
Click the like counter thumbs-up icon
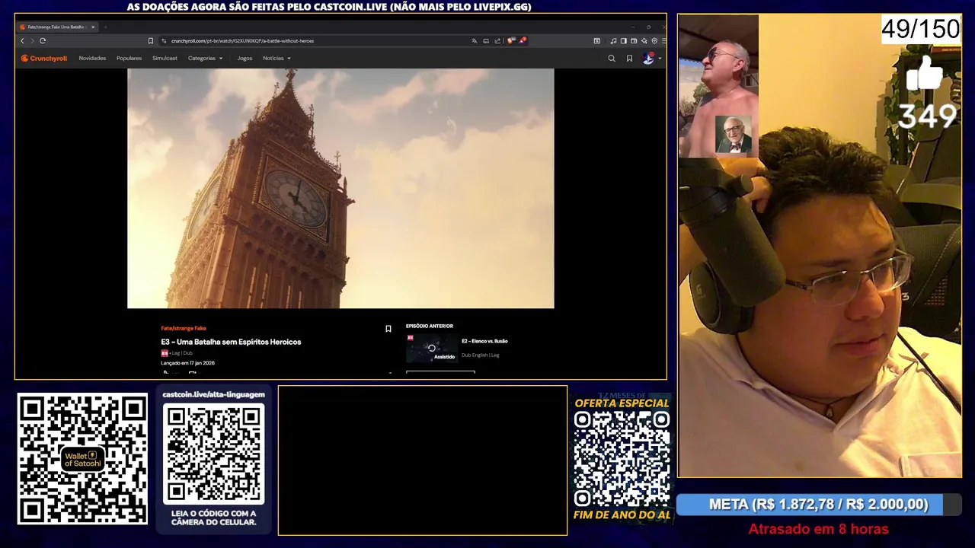[x=925, y=75]
